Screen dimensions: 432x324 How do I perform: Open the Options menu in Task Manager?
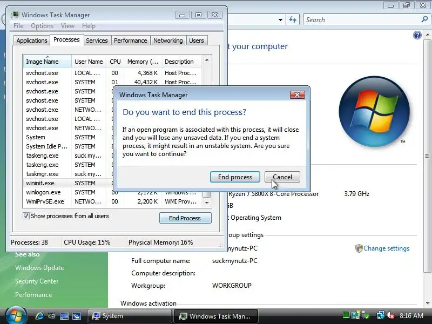42,26
